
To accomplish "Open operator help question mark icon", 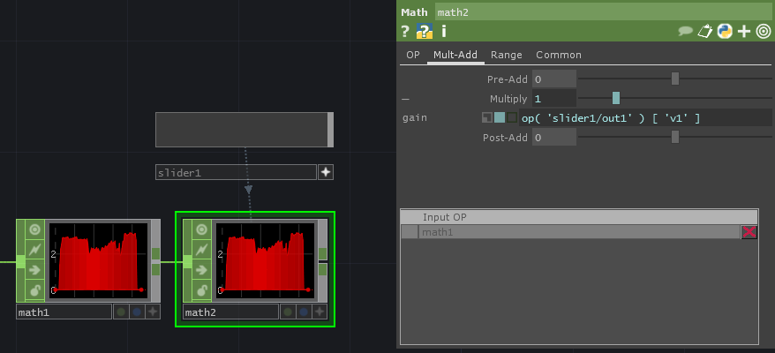I will pyautogui.click(x=405, y=31).
